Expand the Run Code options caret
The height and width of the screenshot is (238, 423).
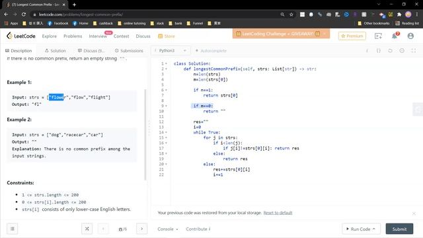click(x=374, y=229)
